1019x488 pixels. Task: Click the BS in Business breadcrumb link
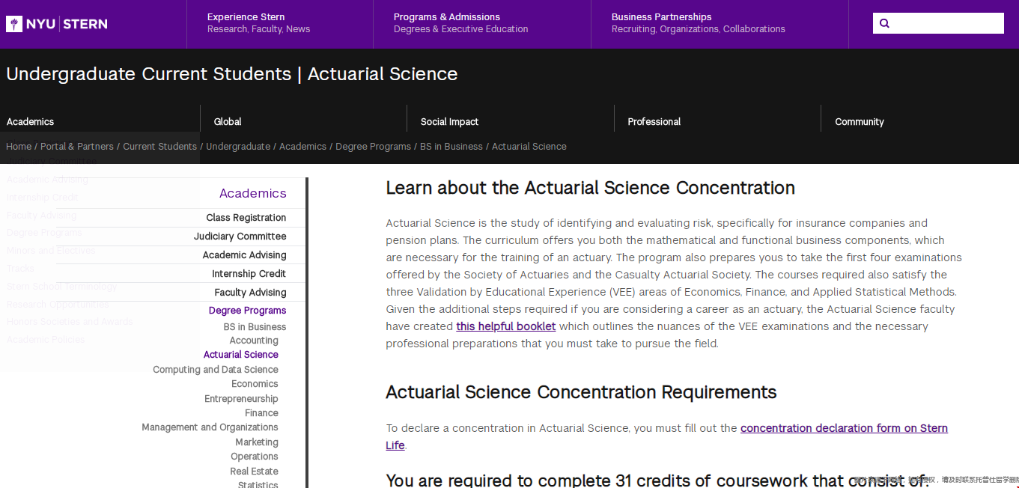click(x=451, y=147)
